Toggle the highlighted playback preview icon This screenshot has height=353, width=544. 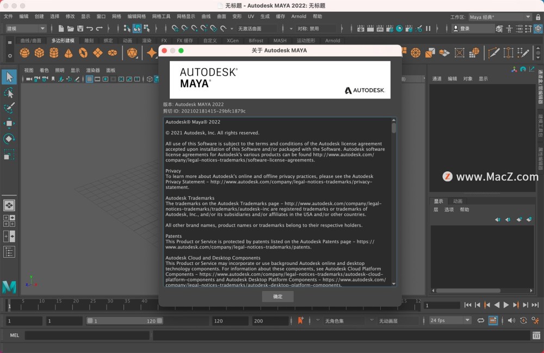[x=492, y=320]
